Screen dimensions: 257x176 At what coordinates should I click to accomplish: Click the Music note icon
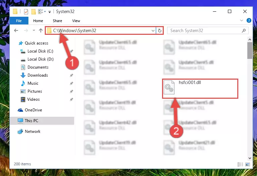[x=23, y=83]
